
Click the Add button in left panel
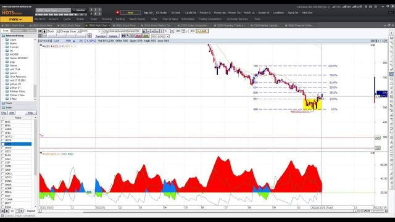[x=12, y=113]
